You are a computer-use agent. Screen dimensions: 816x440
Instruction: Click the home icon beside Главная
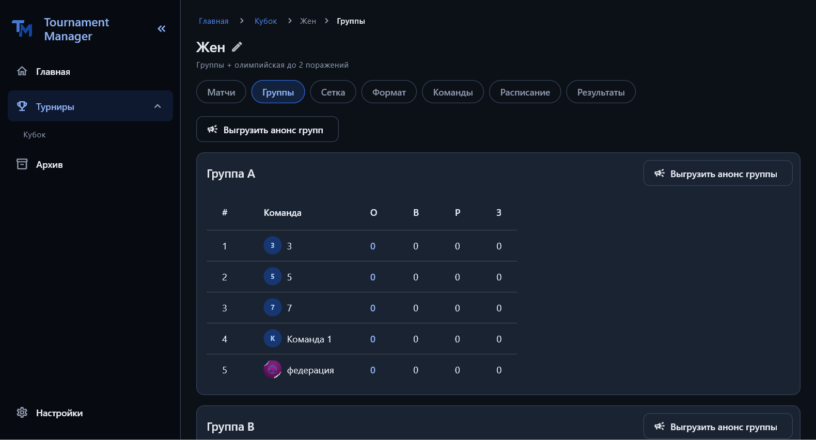pos(22,71)
